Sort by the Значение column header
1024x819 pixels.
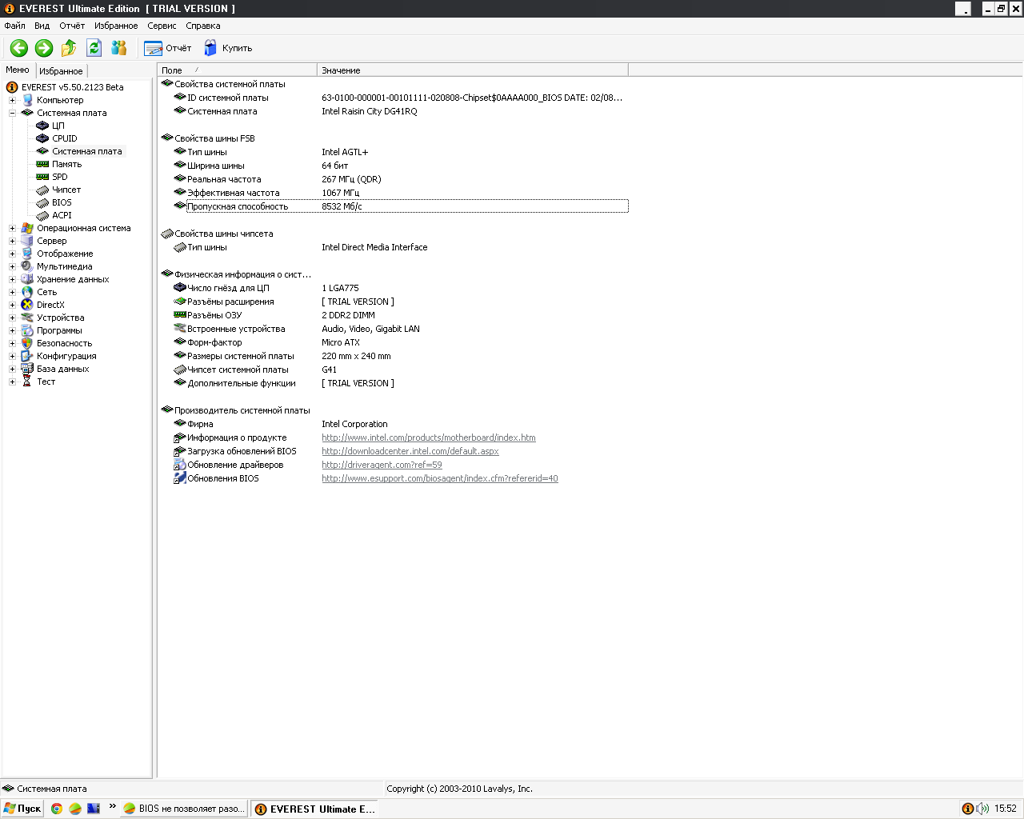click(x=473, y=70)
